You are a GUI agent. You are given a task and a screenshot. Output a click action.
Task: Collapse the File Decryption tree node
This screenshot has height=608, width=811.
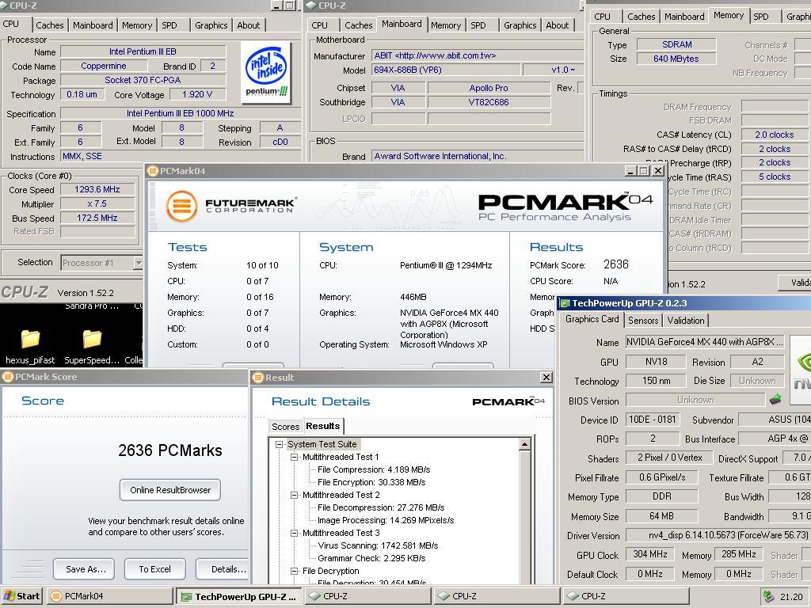(295, 571)
